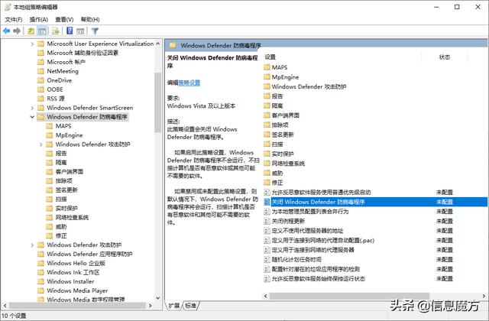
Task: Switch to the 标准 tab
Action: (x=191, y=306)
